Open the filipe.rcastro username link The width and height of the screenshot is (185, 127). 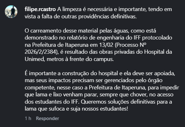pyautogui.click(x=40, y=9)
